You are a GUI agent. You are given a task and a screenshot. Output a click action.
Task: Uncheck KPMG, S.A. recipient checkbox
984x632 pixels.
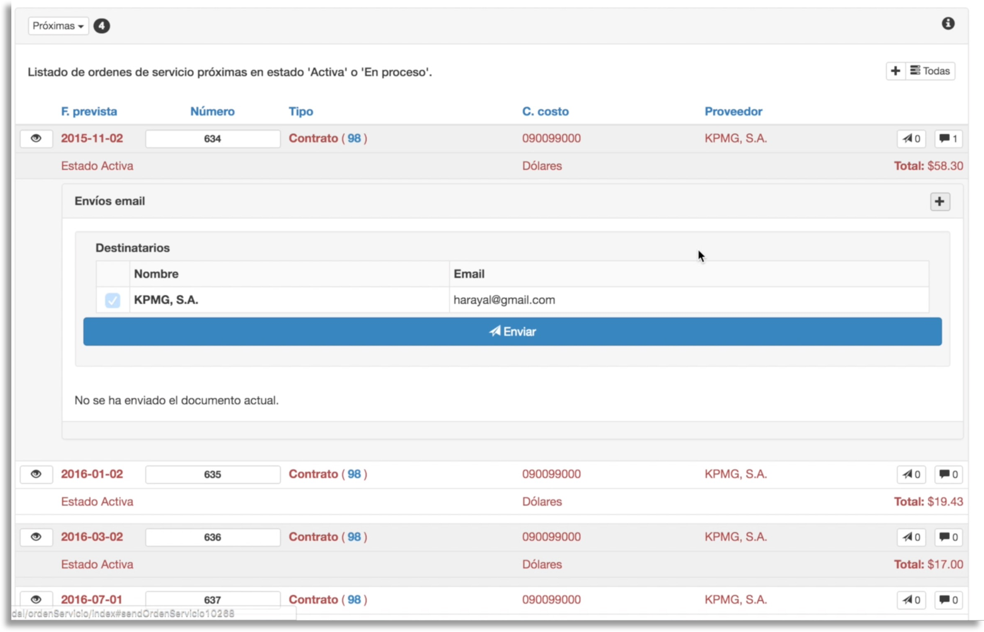click(x=113, y=300)
